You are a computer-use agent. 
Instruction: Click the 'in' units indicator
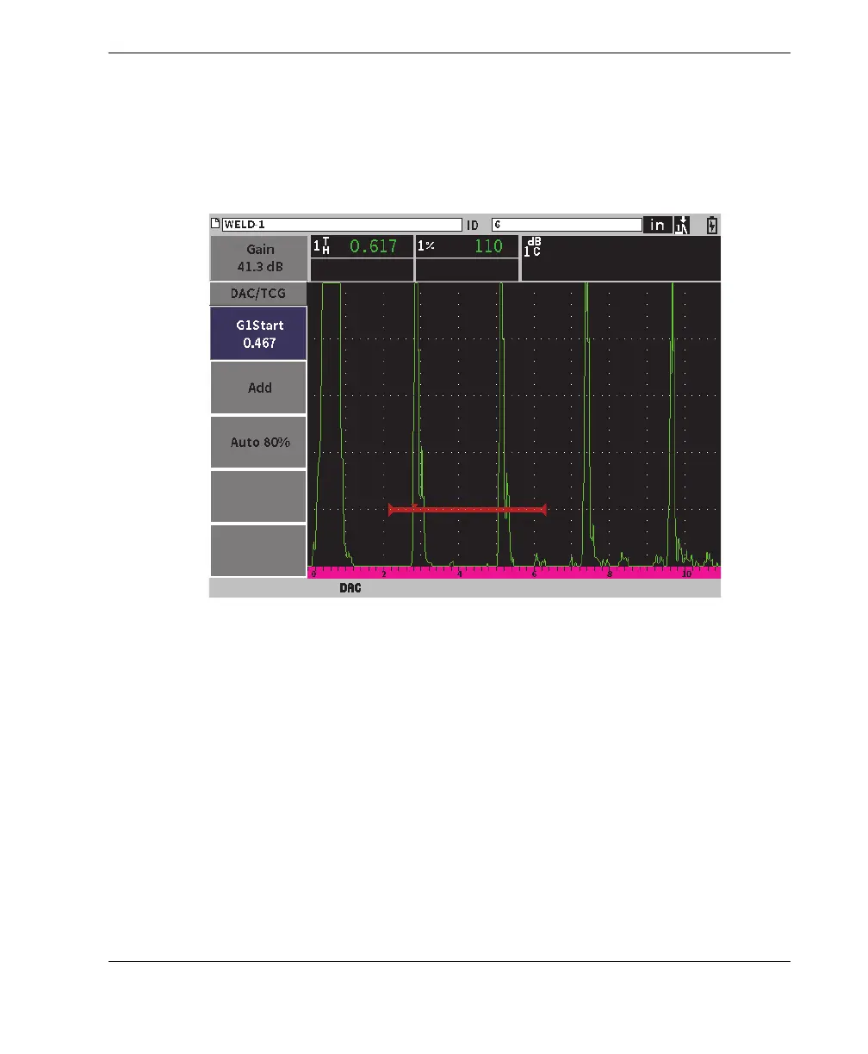click(x=657, y=224)
